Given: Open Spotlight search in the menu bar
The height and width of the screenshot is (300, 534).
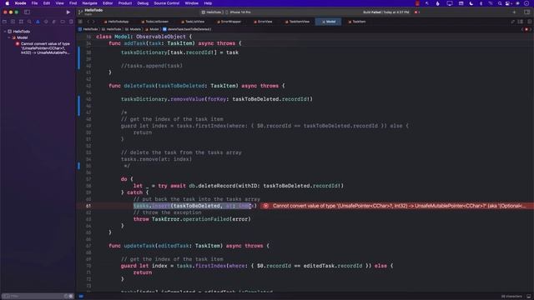Looking at the screenshot, I should (x=500, y=3).
